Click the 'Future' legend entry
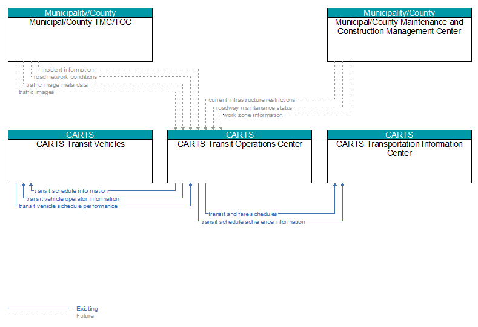Viewport: 478px width, 327px height. pyautogui.click(x=85, y=315)
